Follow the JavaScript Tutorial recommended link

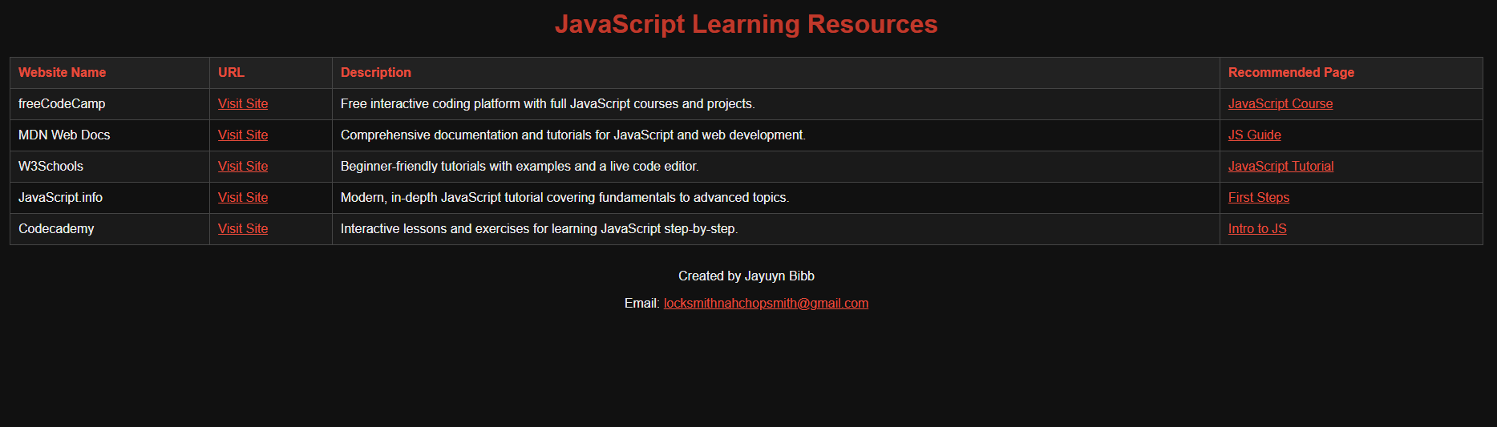1281,166
